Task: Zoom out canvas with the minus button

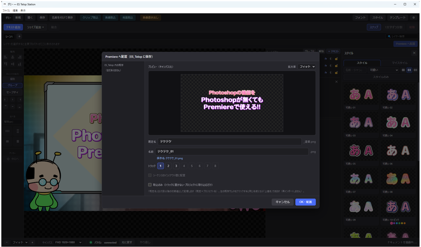Action: coord(7,242)
